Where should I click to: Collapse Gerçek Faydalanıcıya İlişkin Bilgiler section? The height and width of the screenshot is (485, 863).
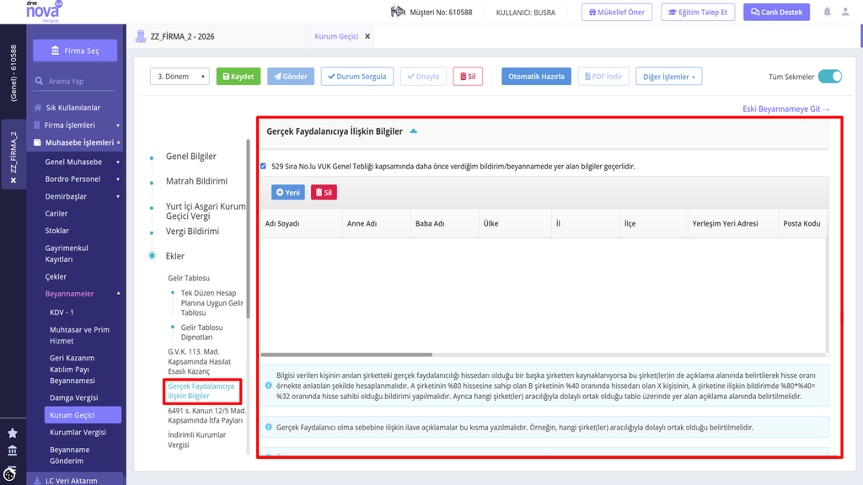click(x=413, y=131)
